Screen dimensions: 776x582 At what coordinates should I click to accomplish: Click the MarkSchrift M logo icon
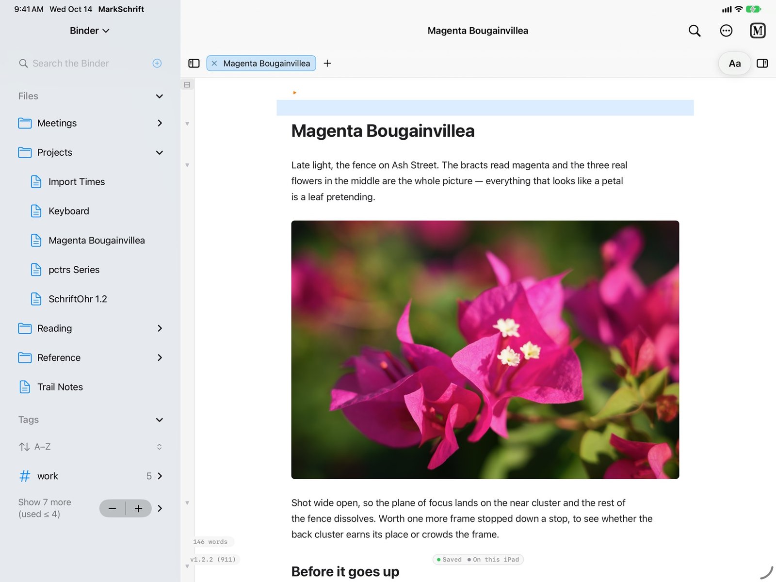tap(758, 31)
